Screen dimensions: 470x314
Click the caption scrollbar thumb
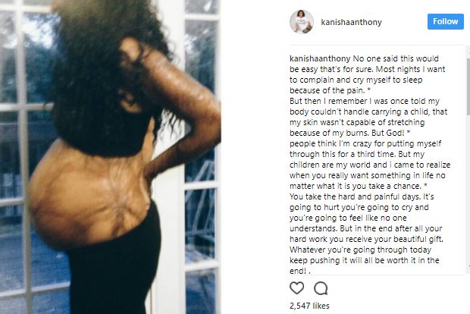coord(468,86)
